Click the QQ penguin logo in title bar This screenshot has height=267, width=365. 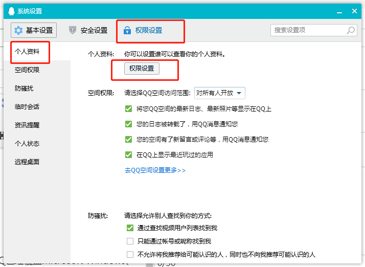point(11,11)
